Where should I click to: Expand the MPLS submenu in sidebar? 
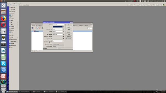click(12, 25)
